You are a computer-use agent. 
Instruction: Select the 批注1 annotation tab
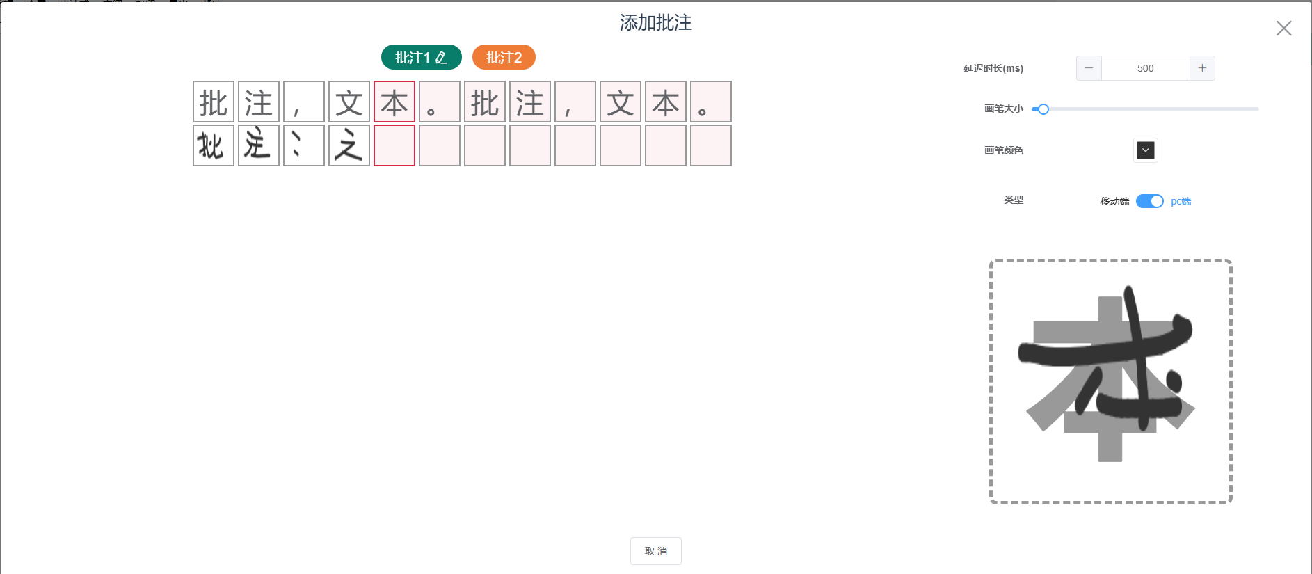pos(421,57)
